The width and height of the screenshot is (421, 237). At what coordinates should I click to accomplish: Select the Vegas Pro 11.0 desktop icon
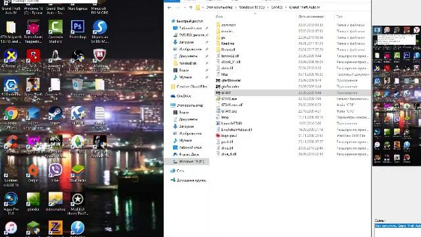tap(11, 203)
